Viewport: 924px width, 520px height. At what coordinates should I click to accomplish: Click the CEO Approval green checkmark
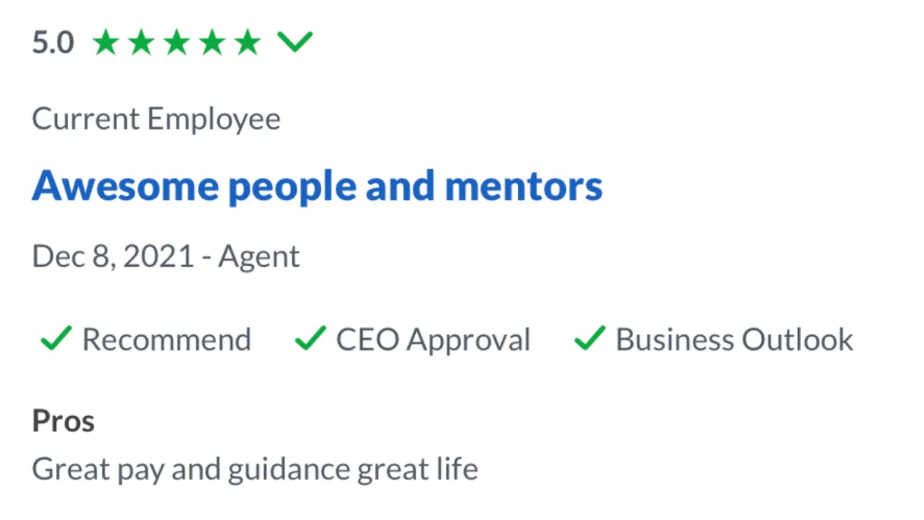pos(310,337)
